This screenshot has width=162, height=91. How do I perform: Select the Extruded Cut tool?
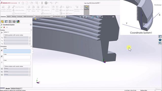[x=29, y=9]
